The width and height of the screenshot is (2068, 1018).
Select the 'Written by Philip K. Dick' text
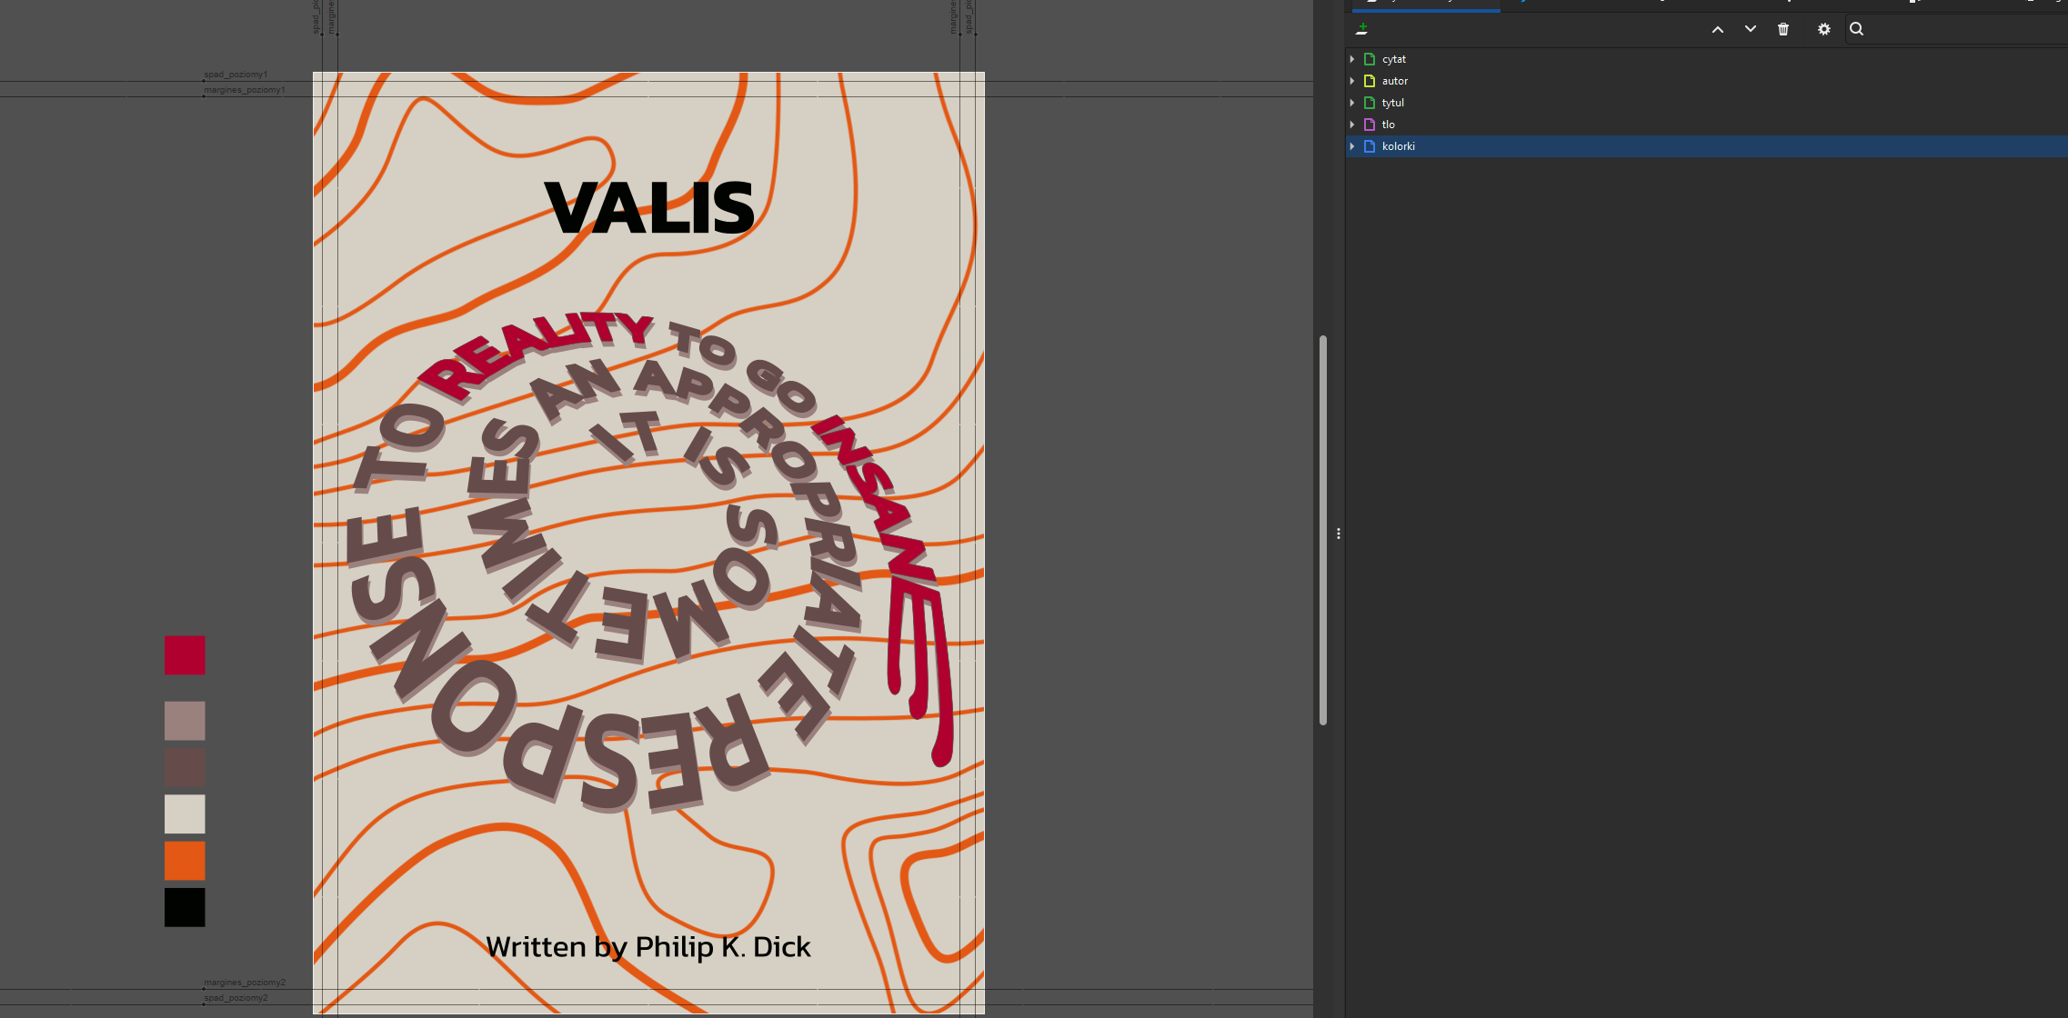click(648, 947)
